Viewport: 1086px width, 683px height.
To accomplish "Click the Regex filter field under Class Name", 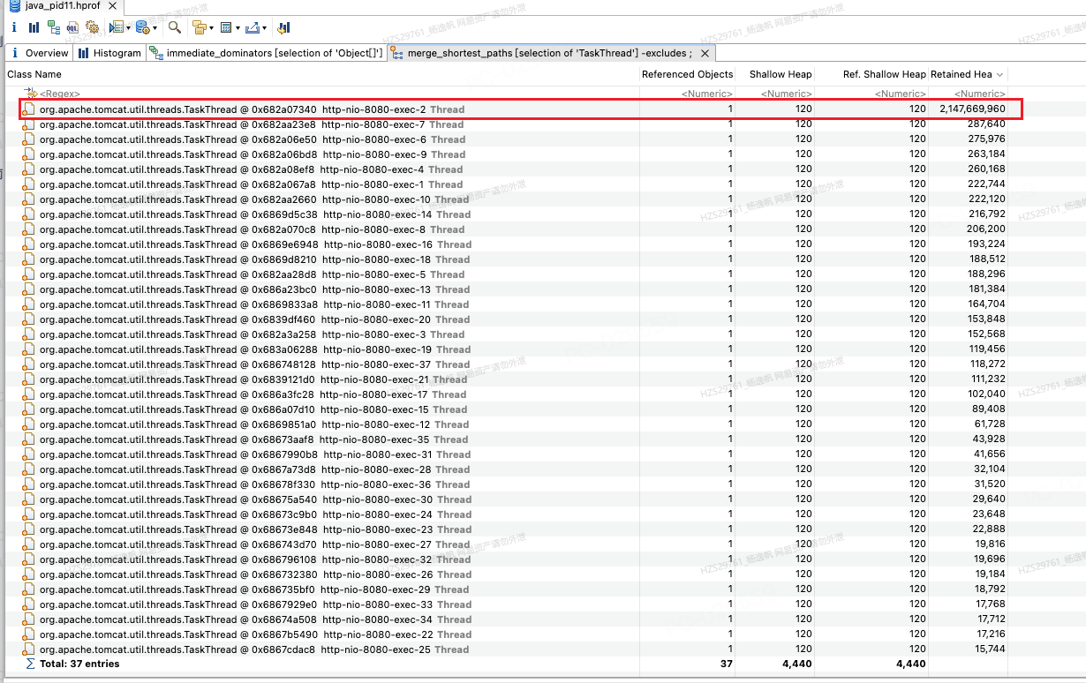I will 60,94.
